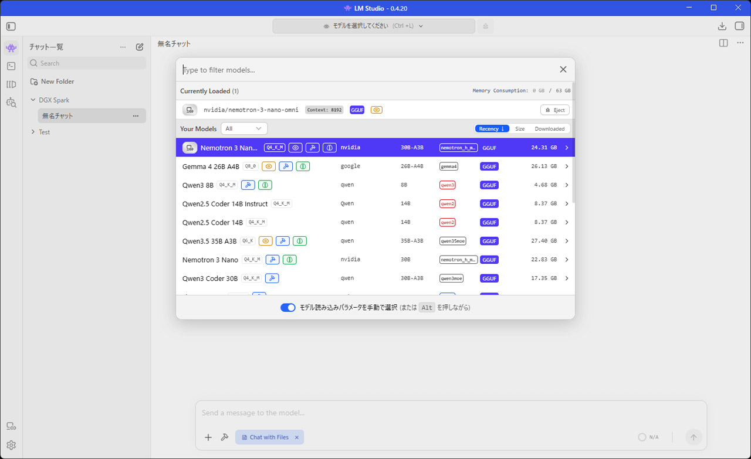Click the tool-use hammer icon on Qwen3.5 35B A3B
The height and width of the screenshot is (459, 751).
click(282, 241)
